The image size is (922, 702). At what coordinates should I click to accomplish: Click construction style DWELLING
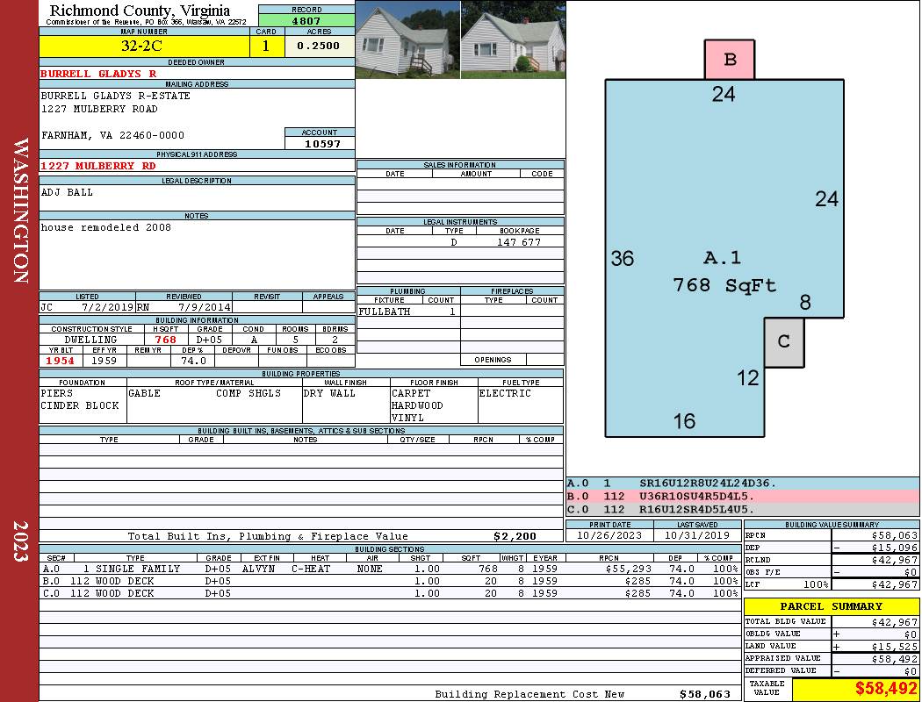(90, 340)
